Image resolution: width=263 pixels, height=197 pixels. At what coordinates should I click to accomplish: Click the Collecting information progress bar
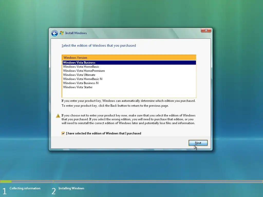[x=26, y=181]
